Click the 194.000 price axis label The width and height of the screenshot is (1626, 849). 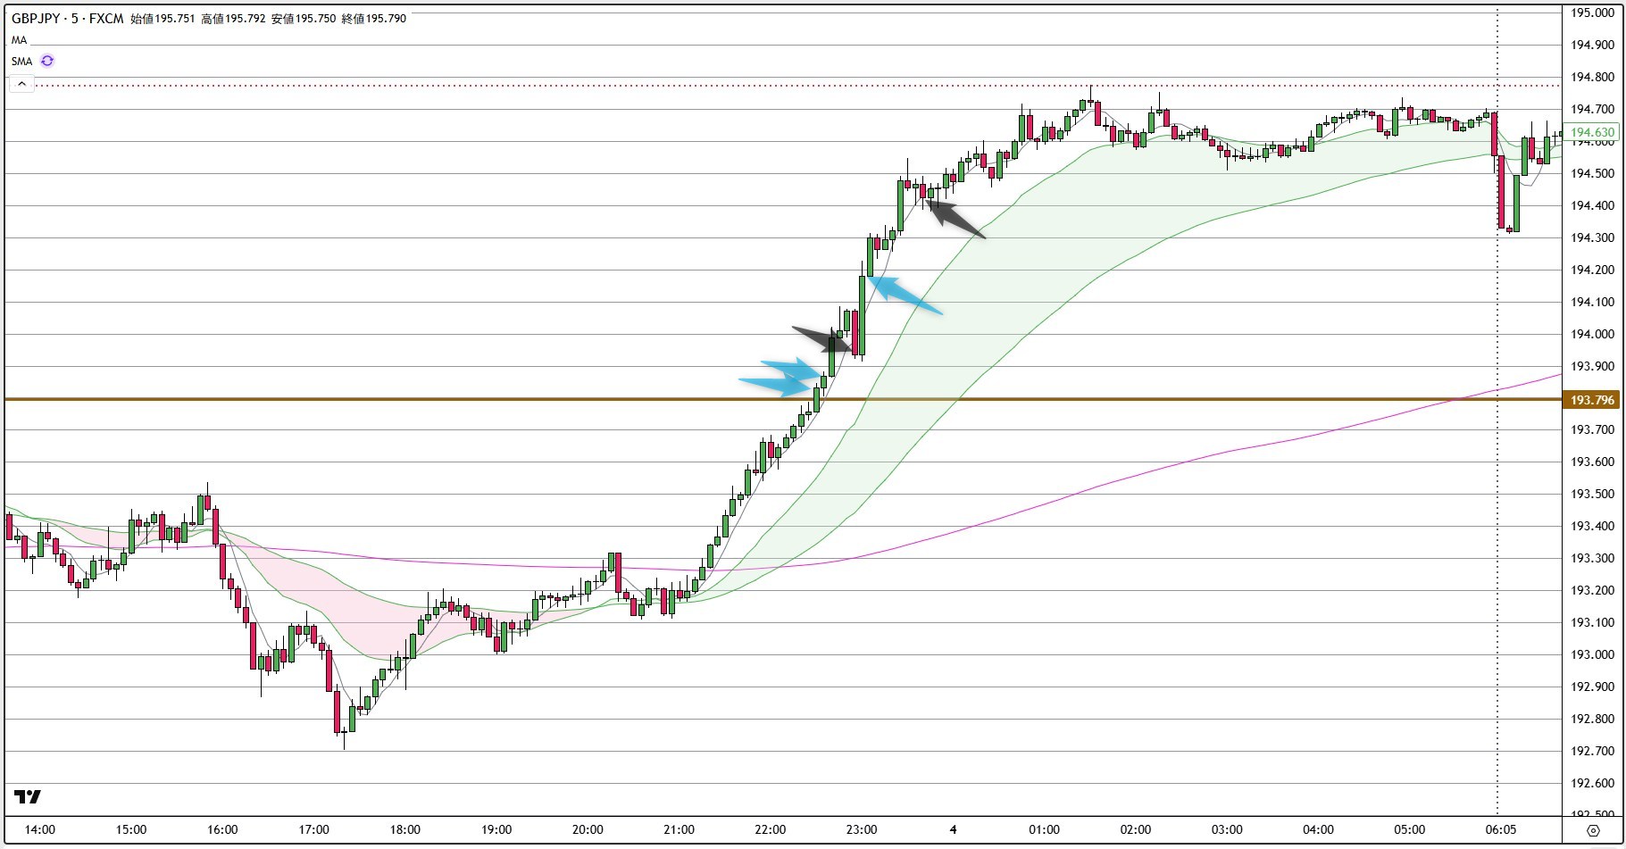tap(1592, 334)
